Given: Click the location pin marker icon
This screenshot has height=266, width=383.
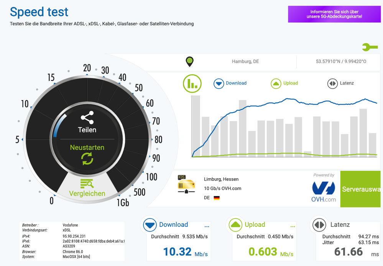Looking at the screenshot, I should click(189, 62).
